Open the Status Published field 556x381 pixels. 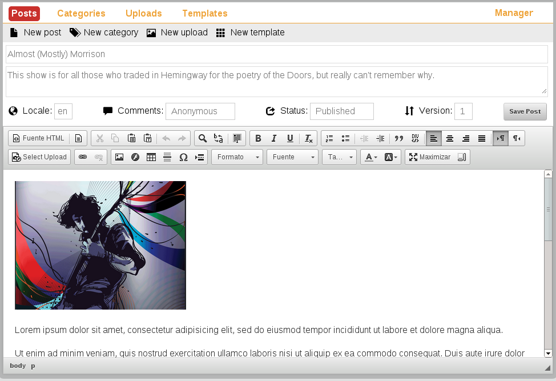tap(342, 111)
